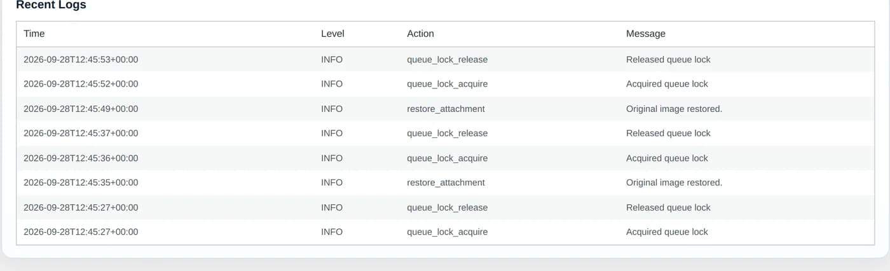890x271 pixels.
Task: Select Original image restored message at 12:45:49
Action: 674,109
